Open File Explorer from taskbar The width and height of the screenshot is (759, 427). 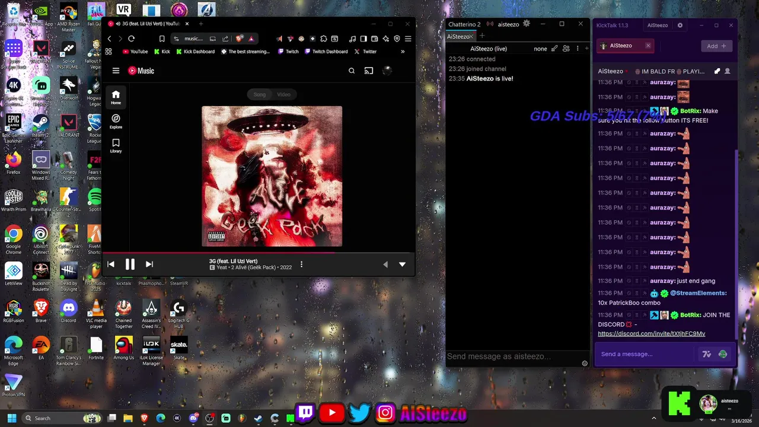click(x=127, y=418)
